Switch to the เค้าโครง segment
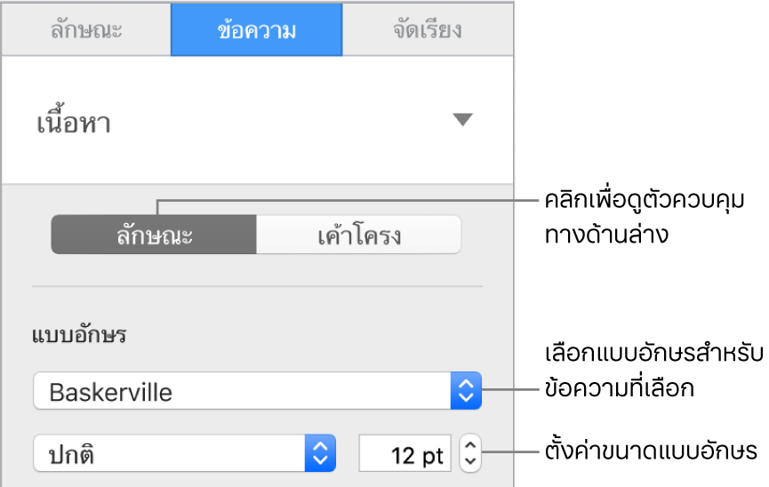769x487 pixels. 358,236
